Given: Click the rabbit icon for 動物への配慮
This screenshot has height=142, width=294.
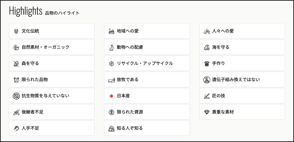Looking at the screenshot, I should [x=111, y=47].
